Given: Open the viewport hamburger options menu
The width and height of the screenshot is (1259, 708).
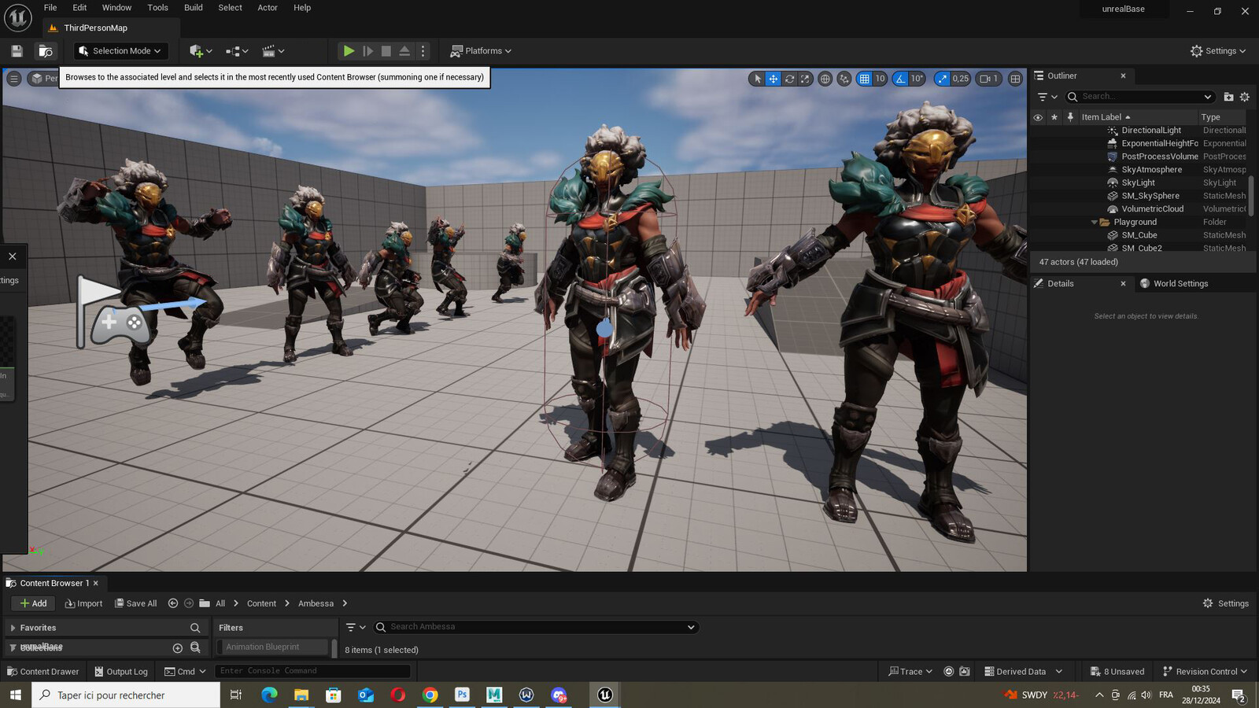Looking at the screenshot, I should pyautogui.click(x=14, y=79).
